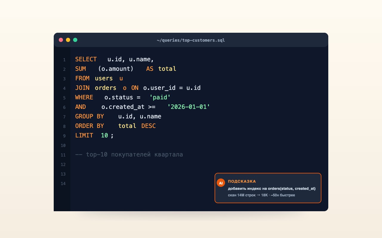
Task: Click the number 10 after LIMIT
Action: click(104, 135)
